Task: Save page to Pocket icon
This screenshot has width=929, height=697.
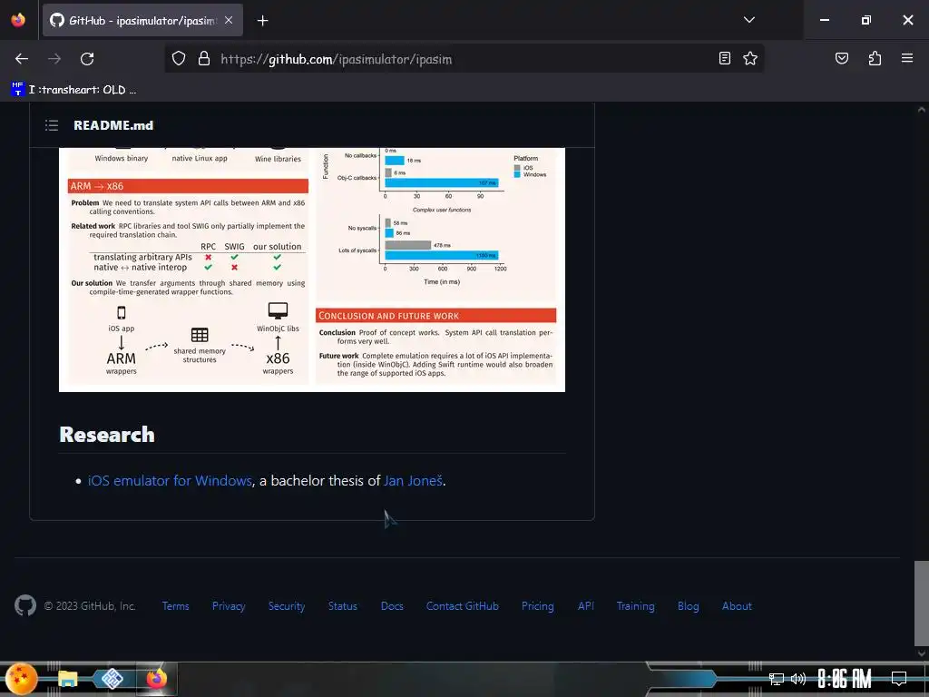Action: click(x=841, y=58)
